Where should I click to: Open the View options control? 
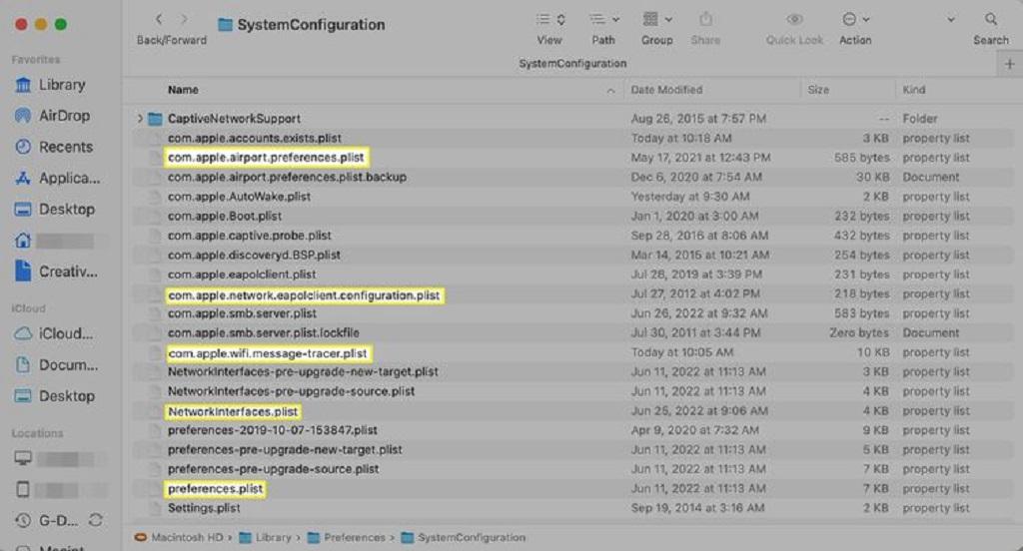(550, 20)
